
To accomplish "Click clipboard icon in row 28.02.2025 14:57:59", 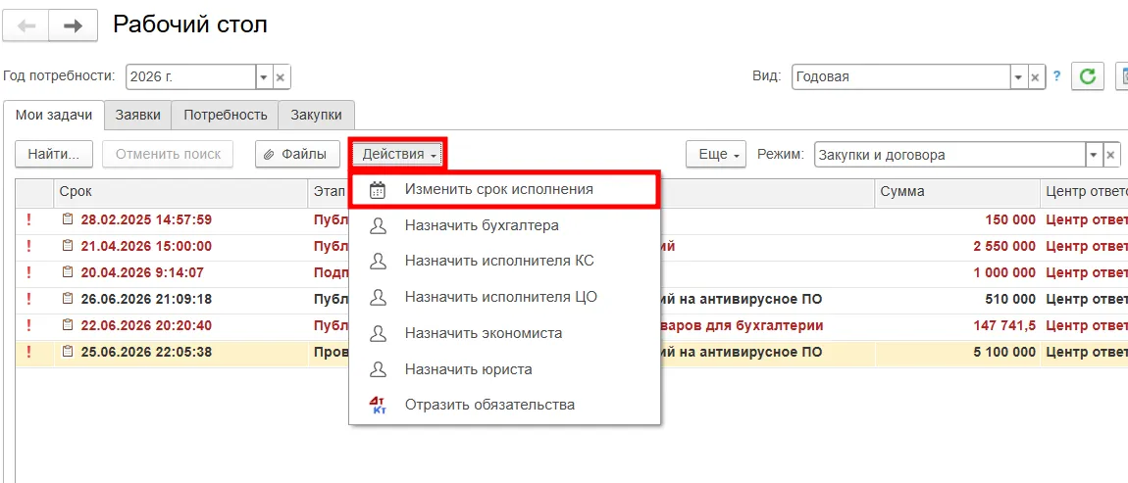I will 69,219.
